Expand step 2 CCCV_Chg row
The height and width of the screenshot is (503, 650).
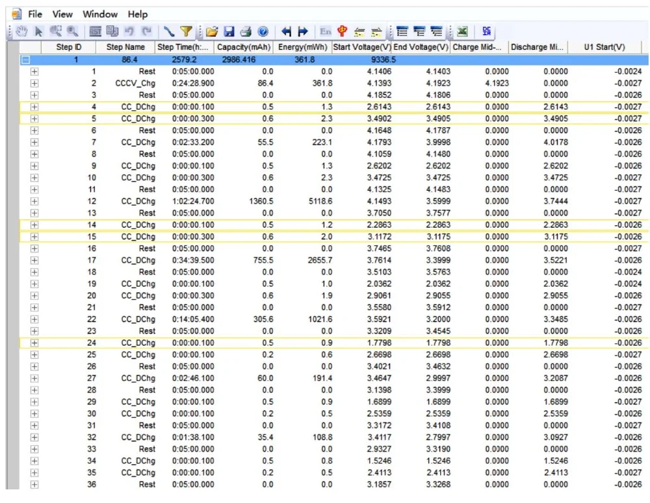pyautogui.click(x=34, y=83)
